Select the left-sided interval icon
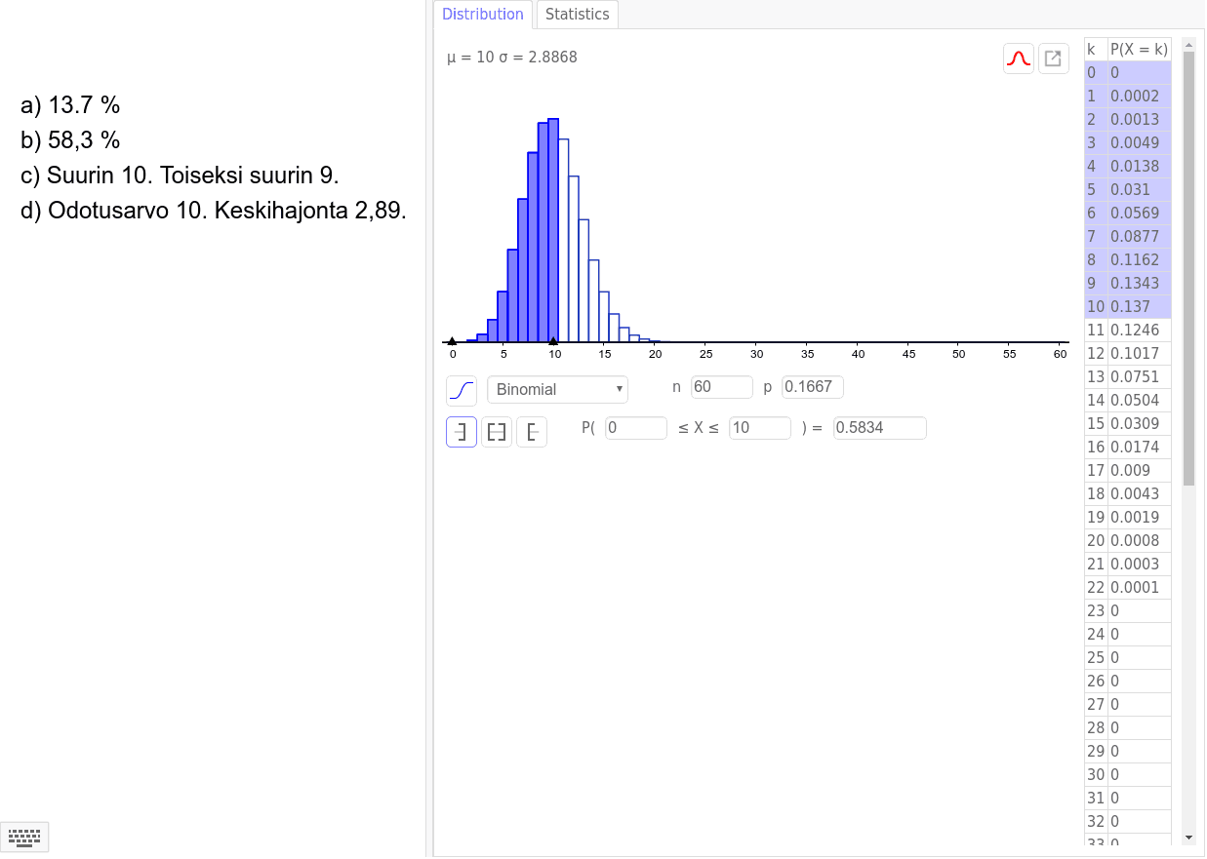This screenshot has height=859, width=1207. (x=462, y=432)
